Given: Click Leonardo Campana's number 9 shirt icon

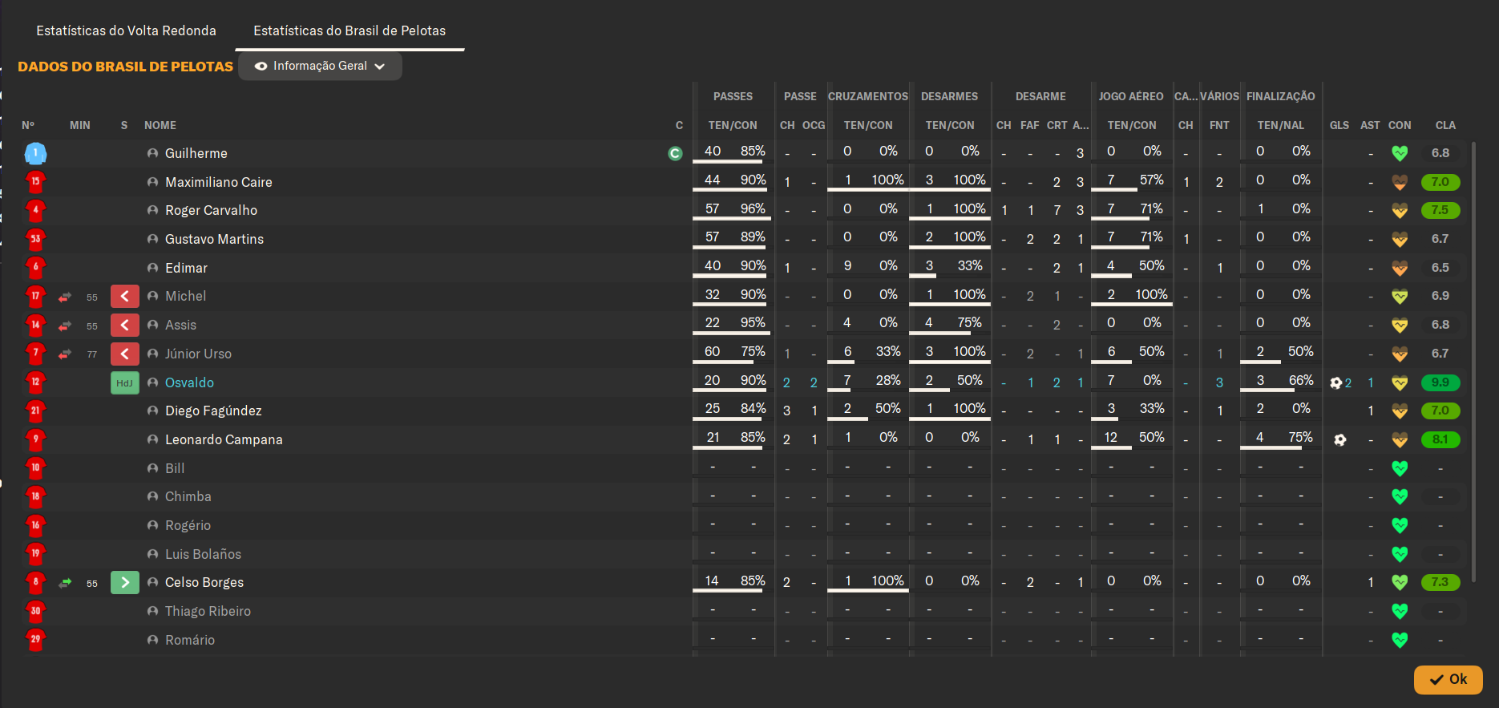Looking at the screenshot, I should [35, 439].
